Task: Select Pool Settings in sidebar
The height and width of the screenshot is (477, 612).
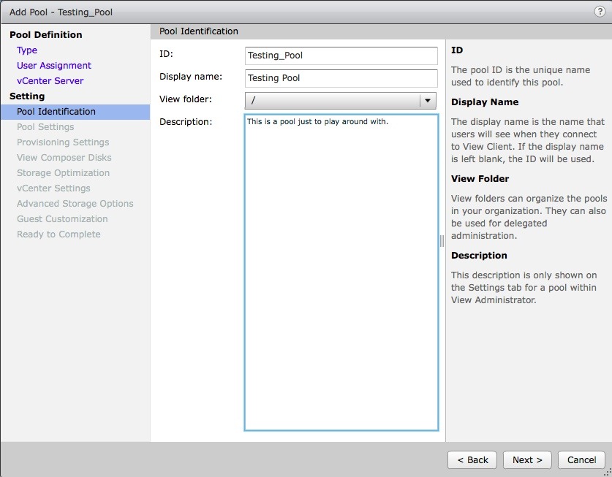Action: [x=45, y=127]
